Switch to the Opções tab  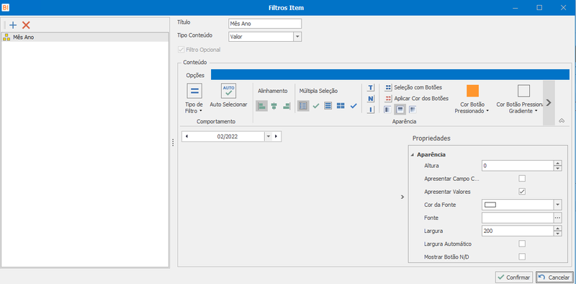[x=195, y=75]
